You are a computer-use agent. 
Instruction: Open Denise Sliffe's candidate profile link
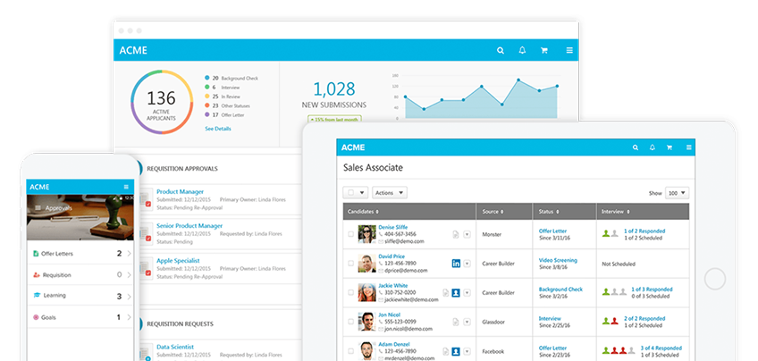[x=393, y=227]
